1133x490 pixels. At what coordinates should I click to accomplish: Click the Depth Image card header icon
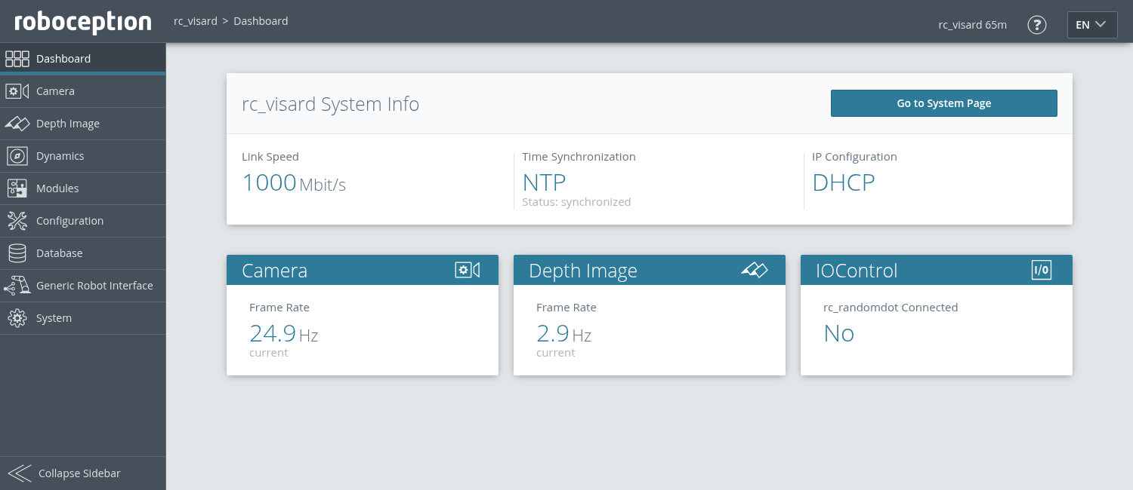pos(754,269)
